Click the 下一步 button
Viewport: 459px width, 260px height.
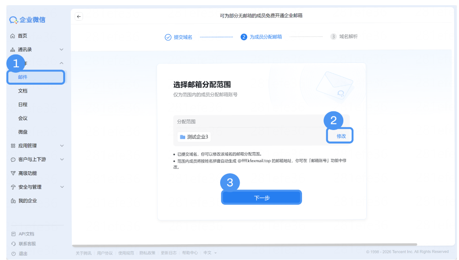pos(261,198)
